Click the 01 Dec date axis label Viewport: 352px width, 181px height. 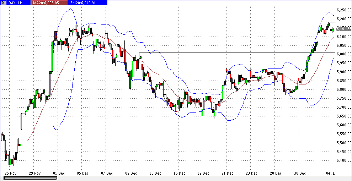(58, 173)
